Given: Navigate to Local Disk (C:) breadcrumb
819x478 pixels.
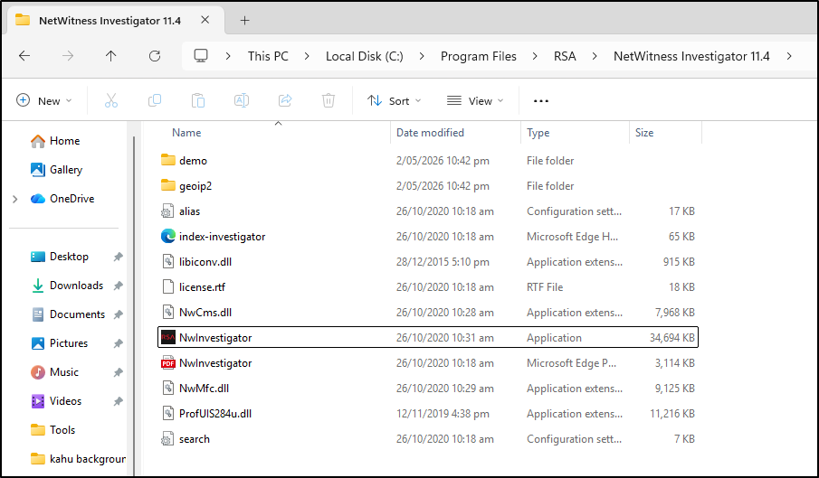Looking at the screenshot, I should pyautogui.click(x=365, y=56).
